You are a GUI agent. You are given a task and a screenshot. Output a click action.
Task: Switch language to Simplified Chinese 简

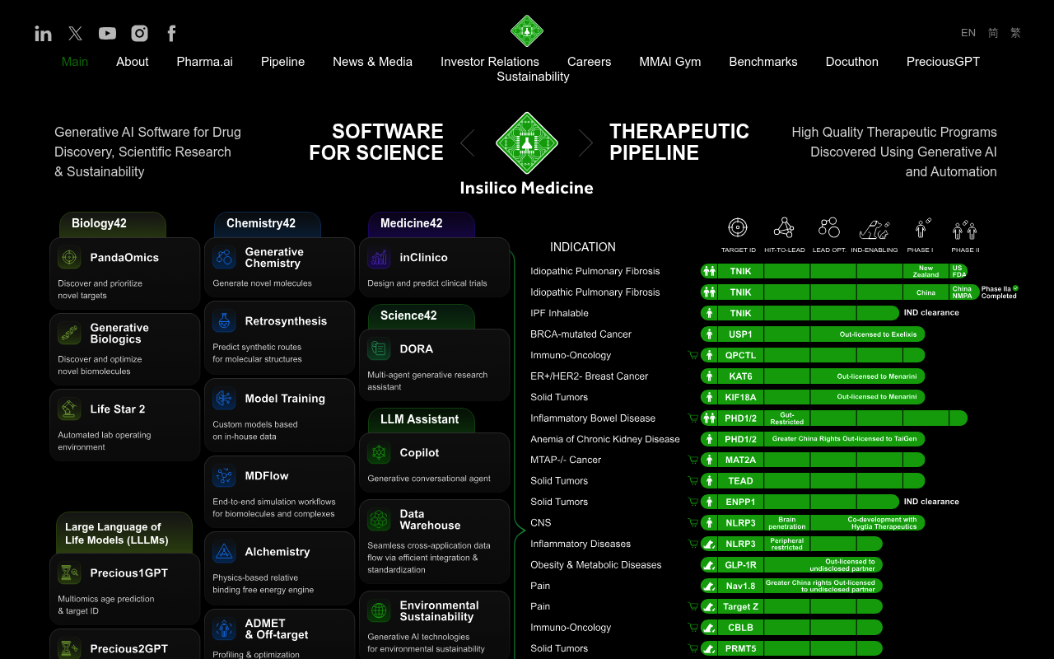pos(993,33)
